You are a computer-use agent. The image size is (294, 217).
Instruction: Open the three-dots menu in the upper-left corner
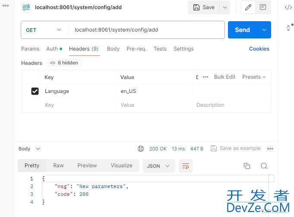[x=6, y=6]
